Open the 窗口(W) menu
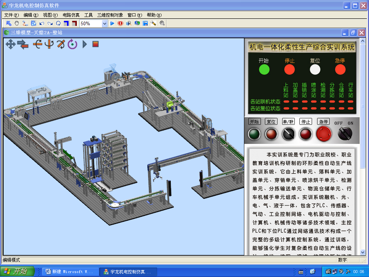This screenshot has width=369, height=277. [x=135, y=15]
